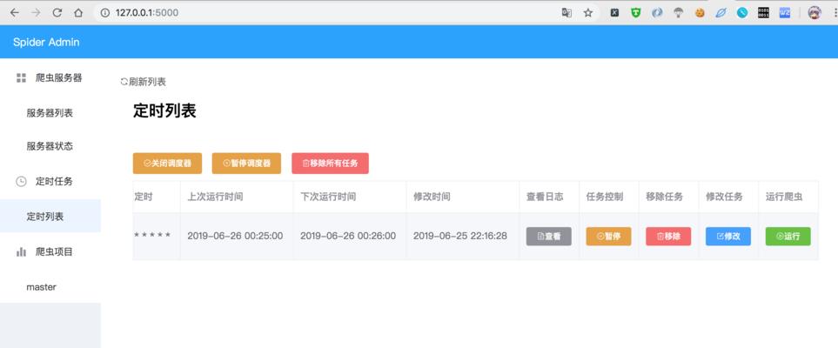Remove the task with red 移除 button

pos(668,237)
